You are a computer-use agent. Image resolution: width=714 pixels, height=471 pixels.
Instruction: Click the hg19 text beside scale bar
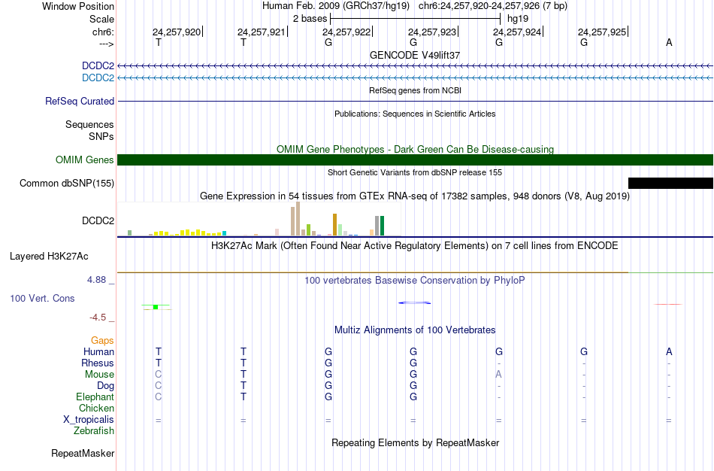point(518,19)
